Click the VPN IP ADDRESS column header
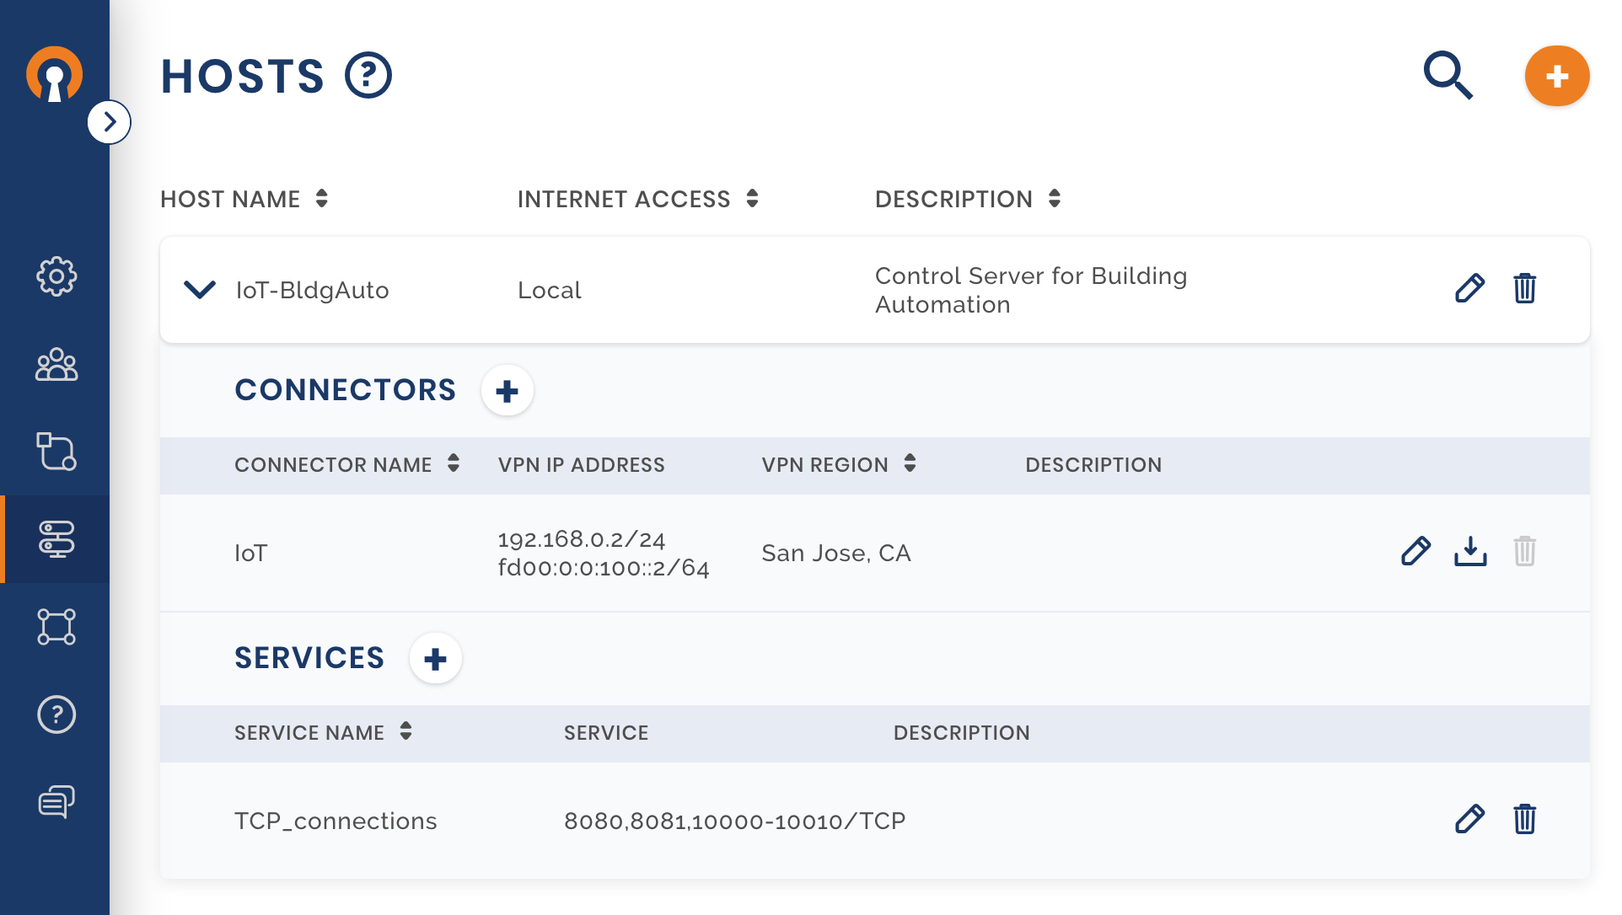This screenshot has width=1622, height=915. (582, 464)
